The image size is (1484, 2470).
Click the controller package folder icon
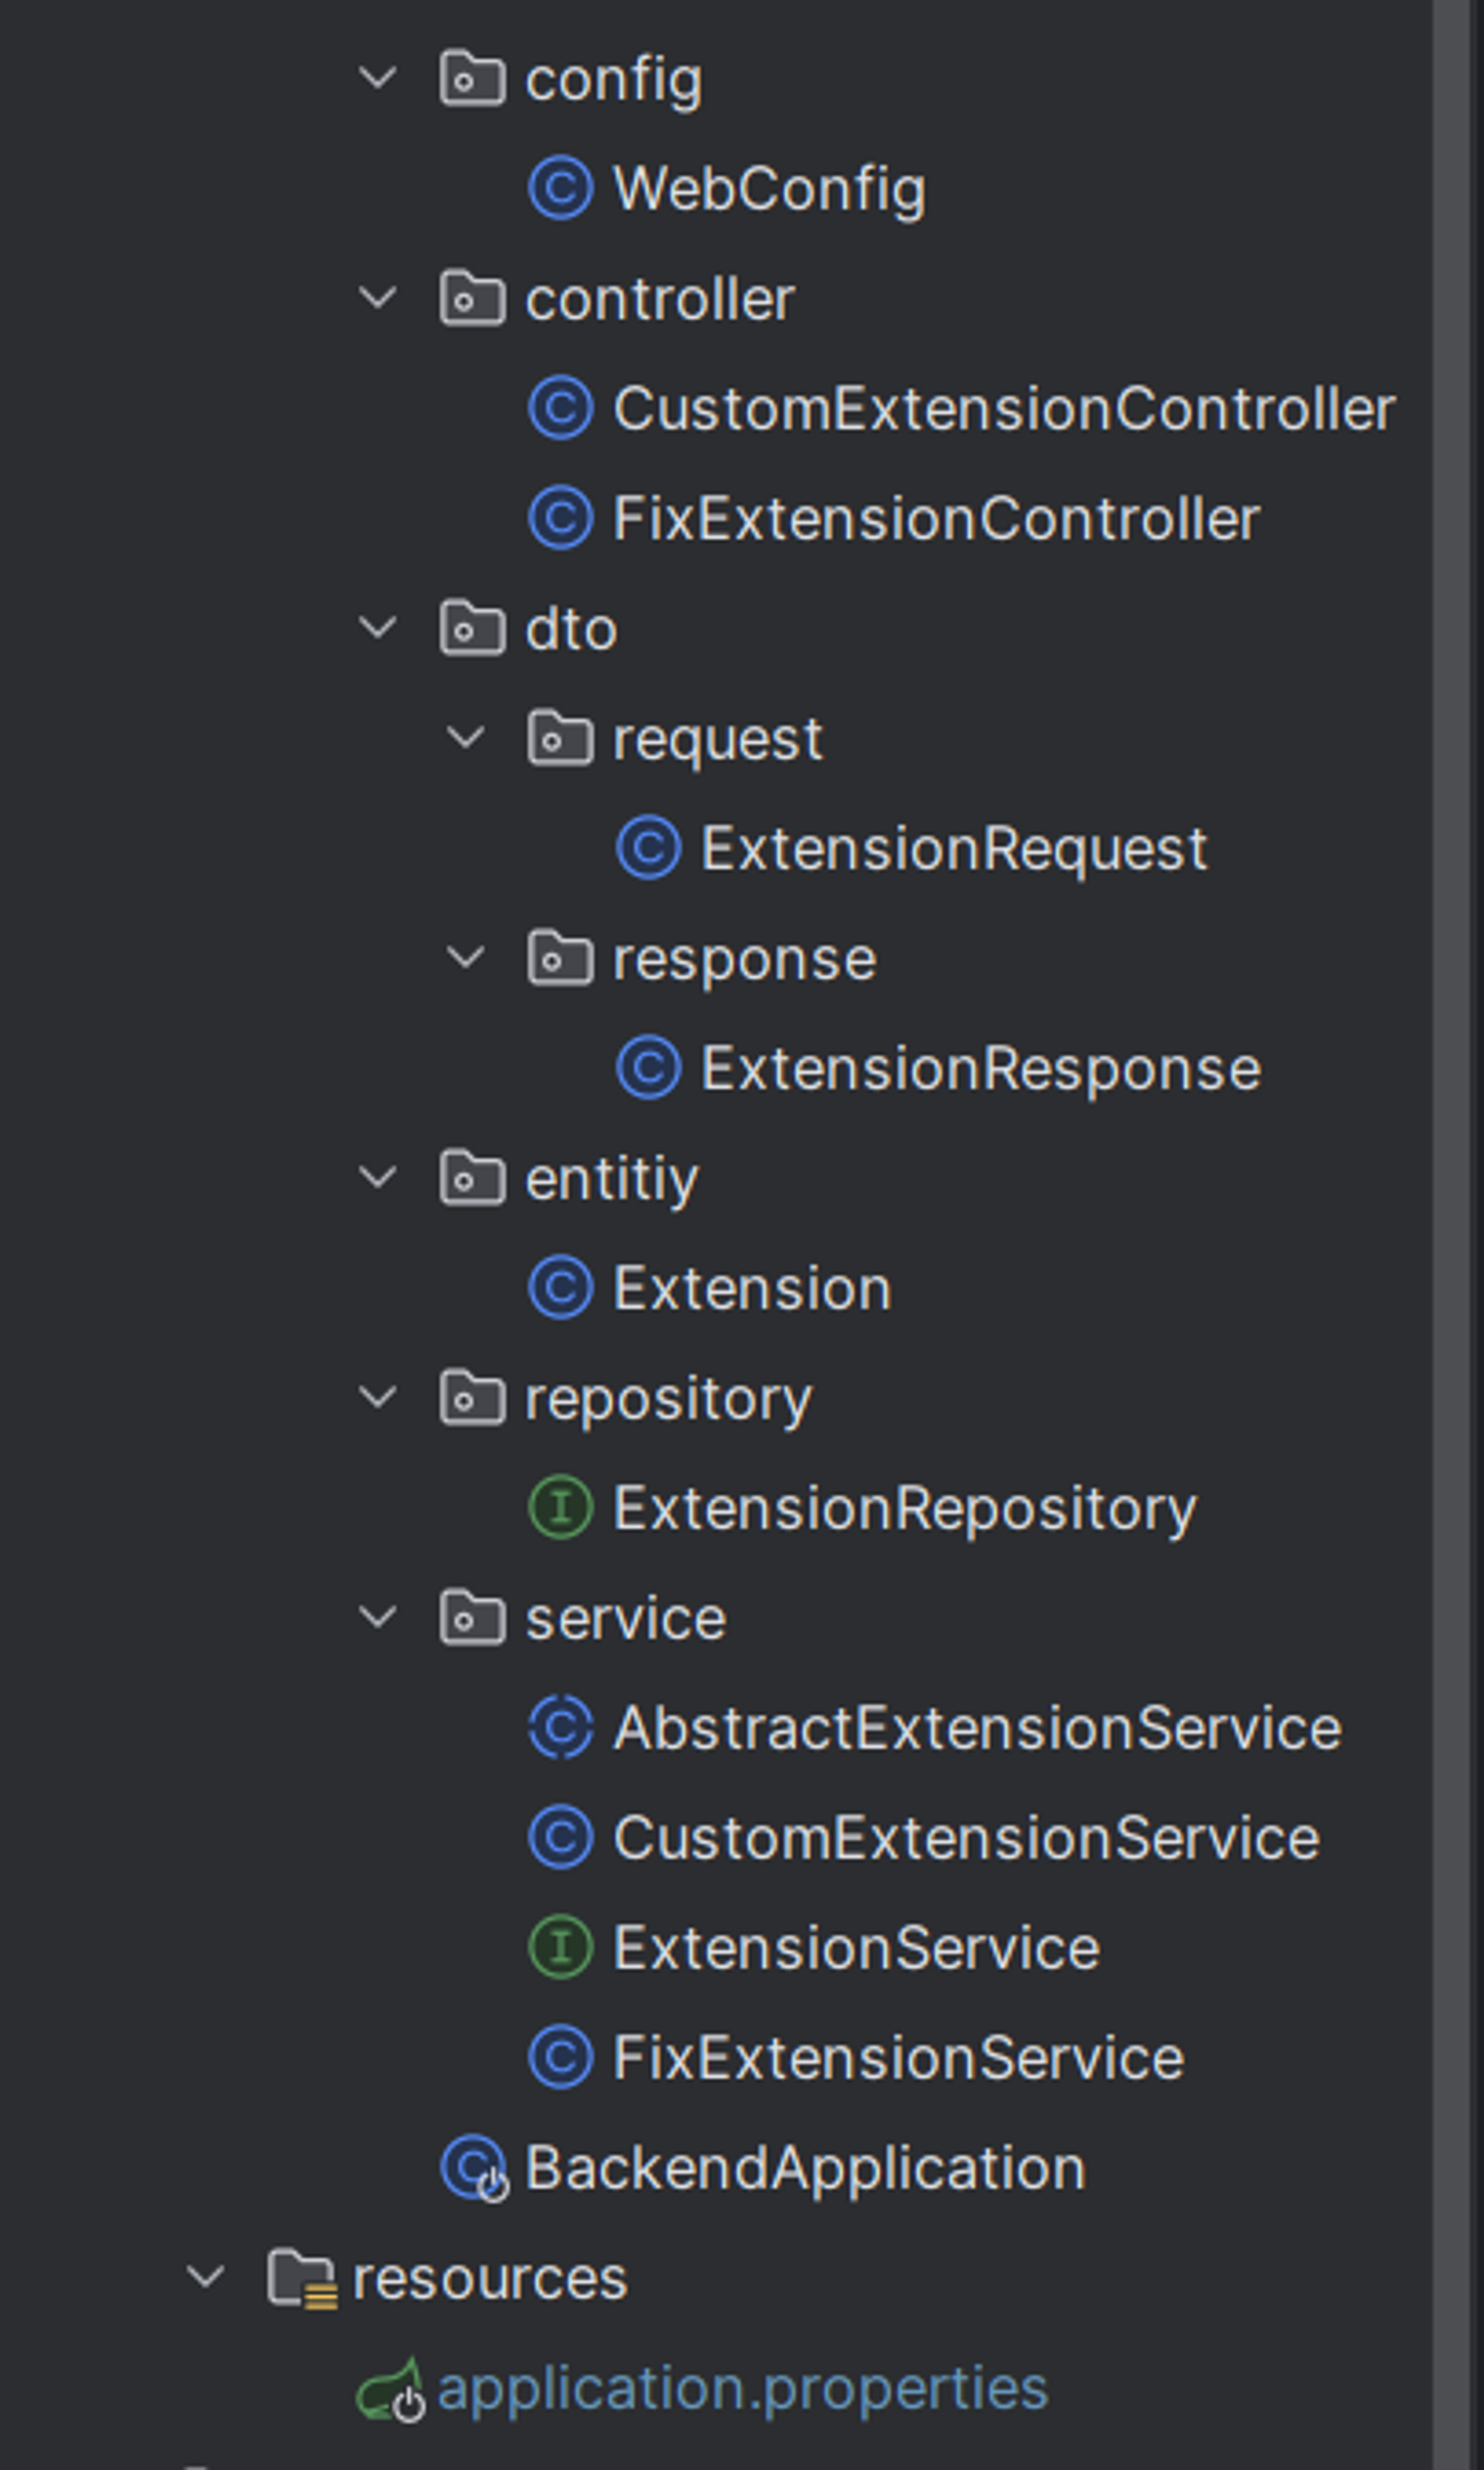[x=472, y=299]
